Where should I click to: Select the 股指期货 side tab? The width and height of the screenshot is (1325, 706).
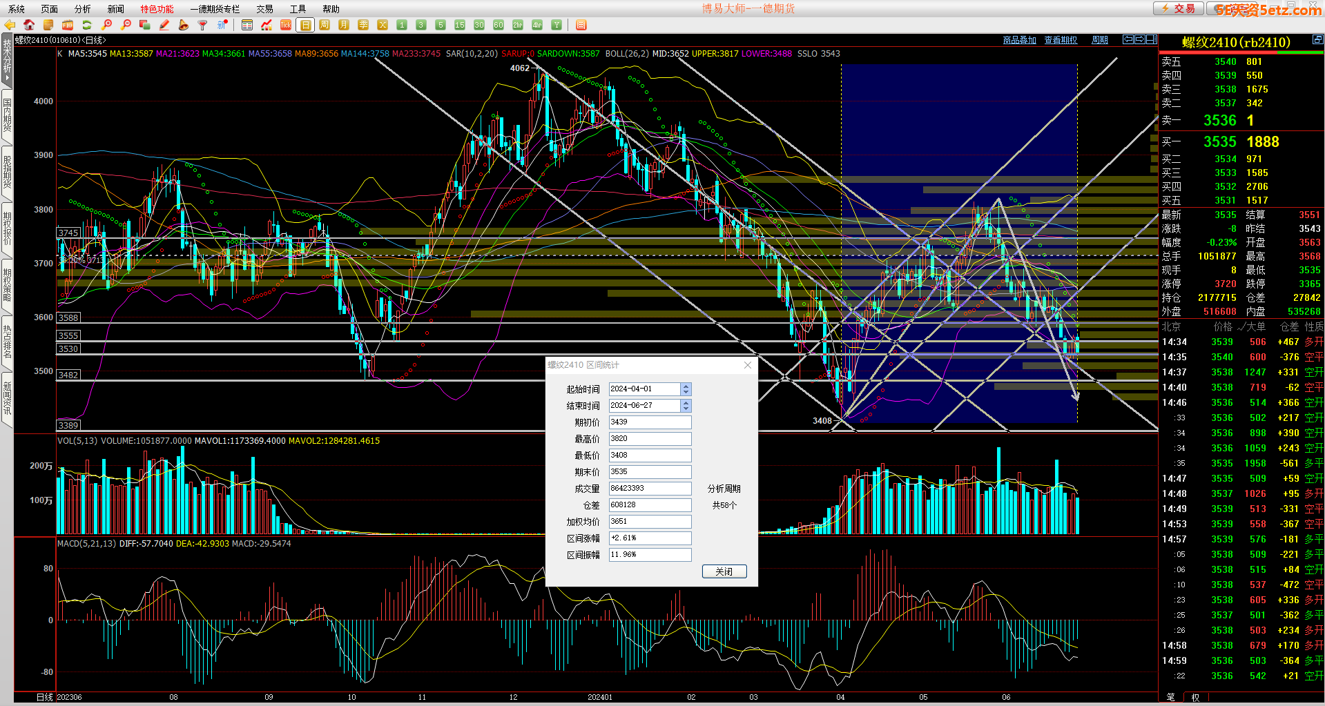[x=7, y=173]
